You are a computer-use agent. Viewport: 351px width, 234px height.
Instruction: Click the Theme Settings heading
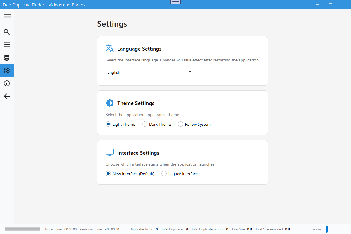pyautogui.click(x=136, y=103)
